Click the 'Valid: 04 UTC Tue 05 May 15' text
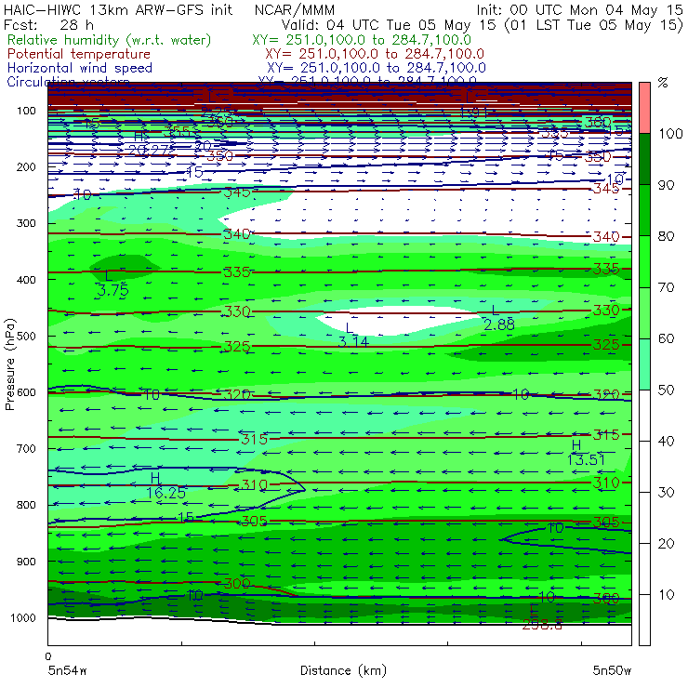 point(390,24)
